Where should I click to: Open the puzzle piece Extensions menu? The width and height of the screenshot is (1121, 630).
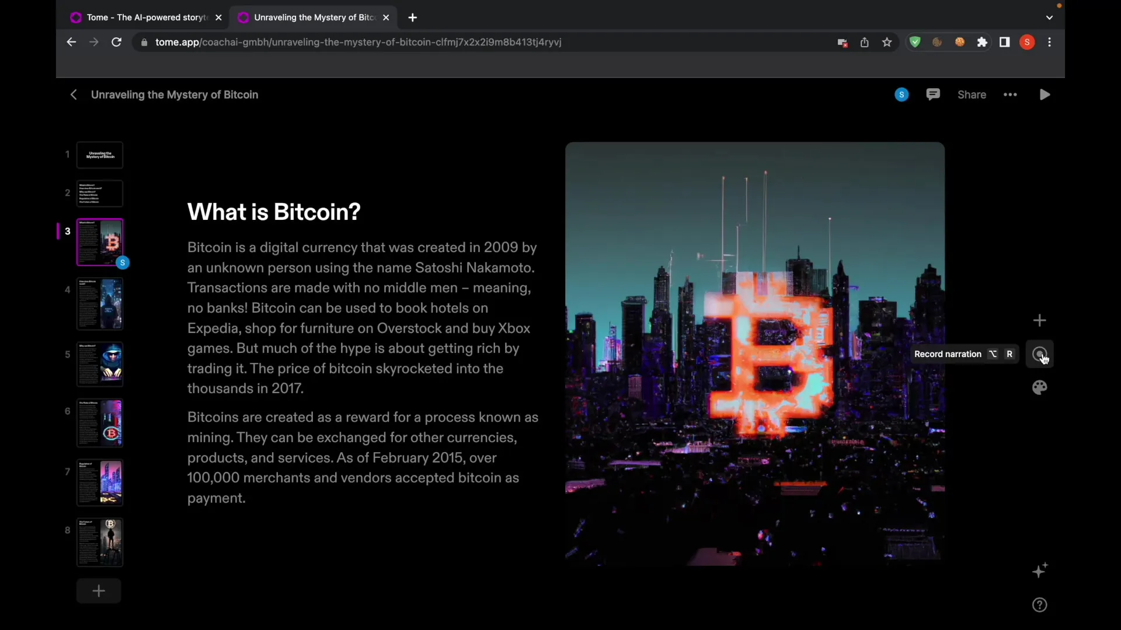tap(982, 42)
